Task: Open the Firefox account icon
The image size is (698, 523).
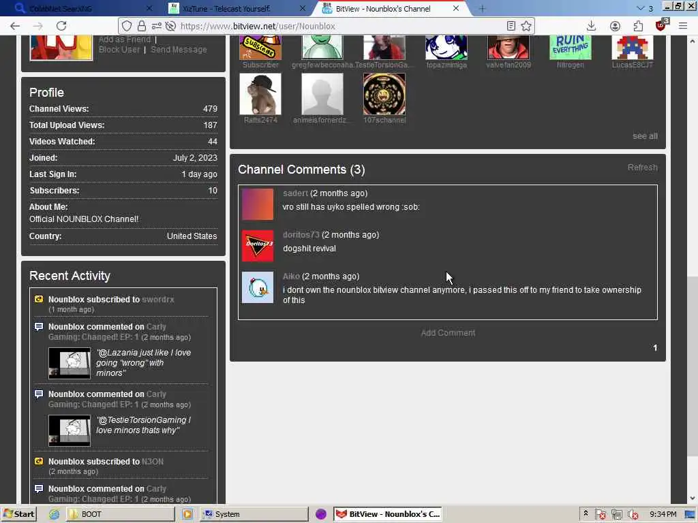Action: [615, 27]
